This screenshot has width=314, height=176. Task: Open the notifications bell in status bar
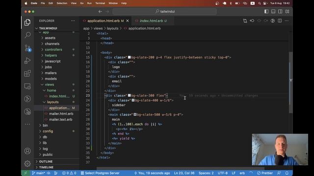point(287,173)
